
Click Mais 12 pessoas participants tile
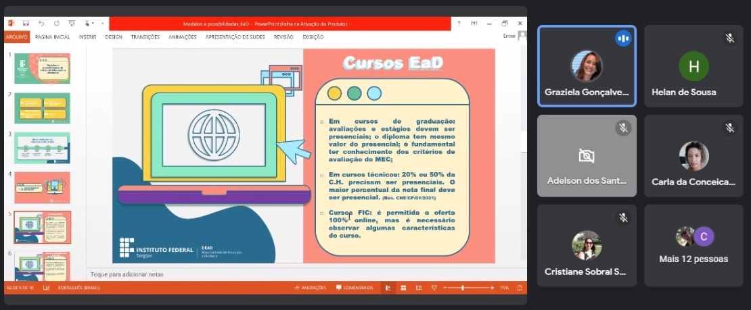[x=693, y=245]
